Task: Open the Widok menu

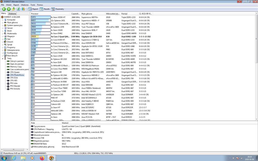Action: point(9,5)
